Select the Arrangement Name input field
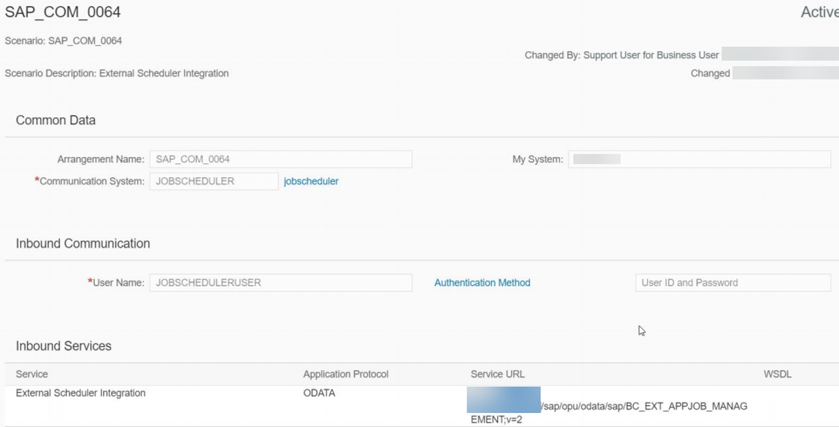Image resolution: width=839 pixels, height=427 pixels. 281,159
